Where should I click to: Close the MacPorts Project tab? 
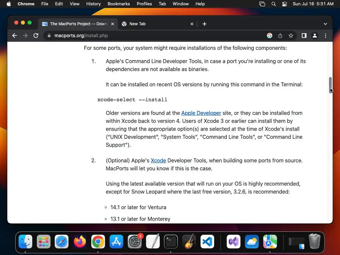pos(113,24)
